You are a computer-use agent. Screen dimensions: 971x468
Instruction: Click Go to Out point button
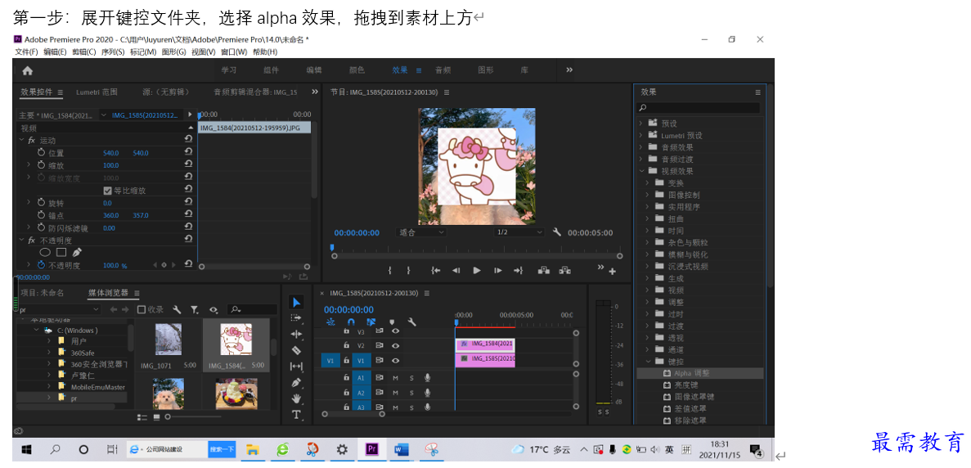[519, 271]
